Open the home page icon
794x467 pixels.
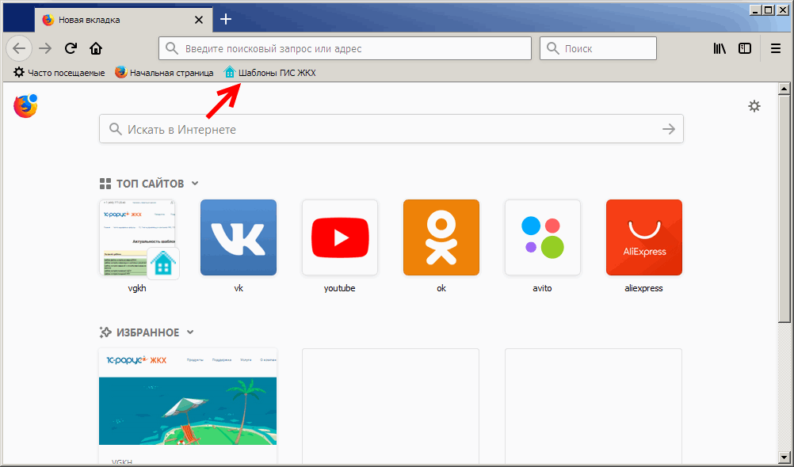(96, 48)
